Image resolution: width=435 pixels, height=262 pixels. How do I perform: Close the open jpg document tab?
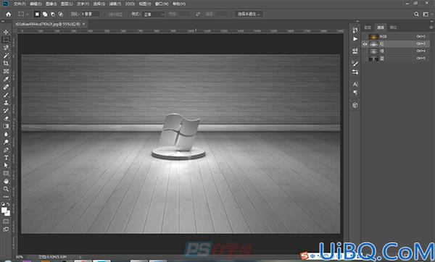[84, 24]
